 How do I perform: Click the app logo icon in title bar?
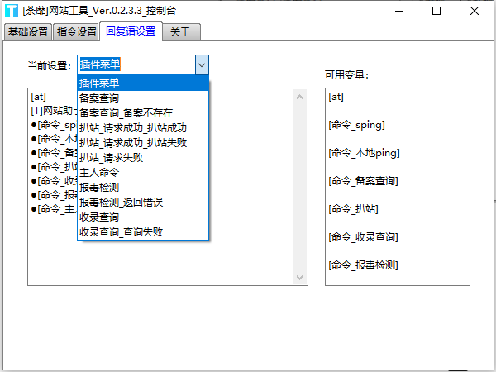12,12
